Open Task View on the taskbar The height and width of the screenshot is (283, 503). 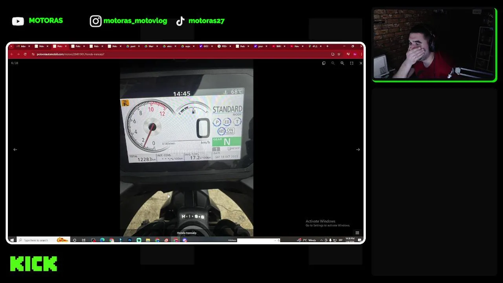(x=84, y=240)
